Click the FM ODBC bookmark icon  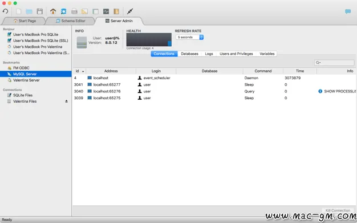[9, 68]
